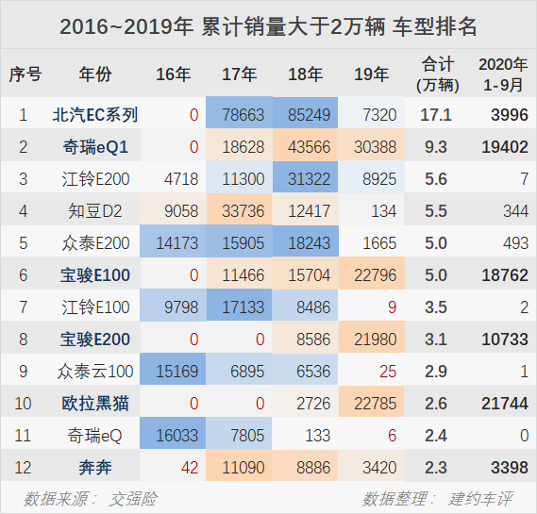Select the 2020年 1-9月 column header

coord(503,75)
